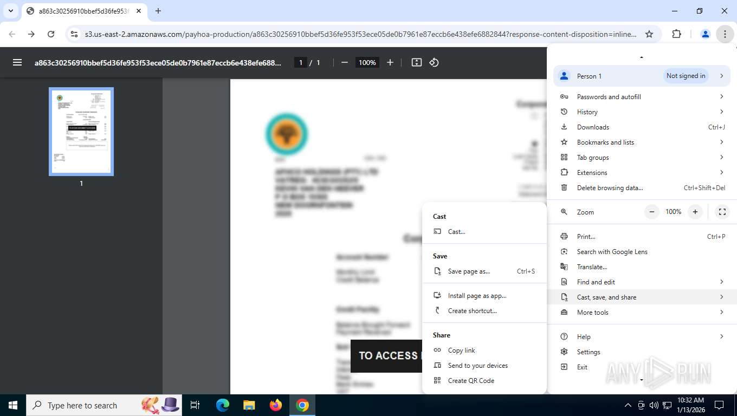Open Chrome Settings
Image resolution: width=737 pixels, height=416 pixels.
(642, 352)
